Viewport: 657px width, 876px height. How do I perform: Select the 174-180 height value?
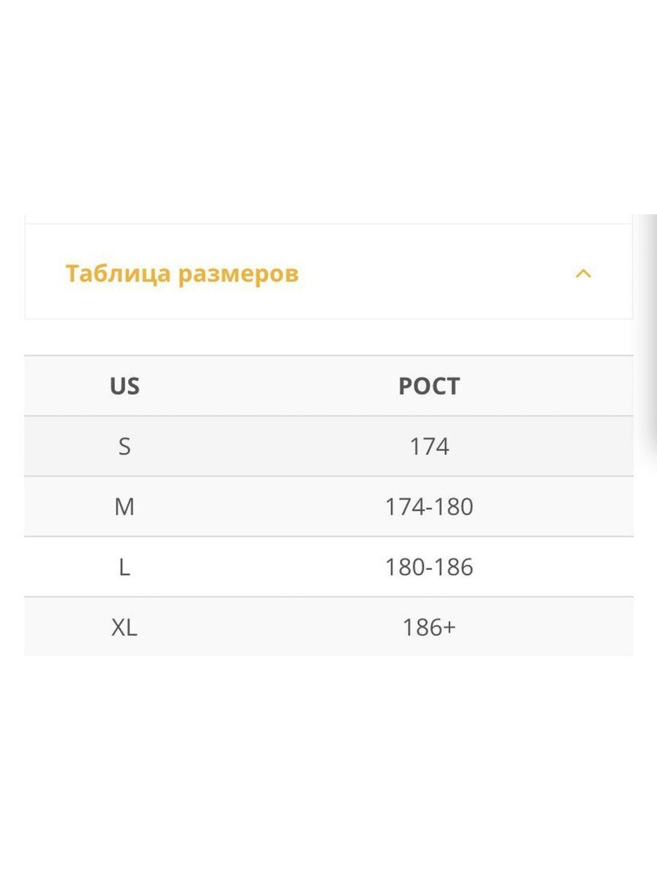click(429, 507)
